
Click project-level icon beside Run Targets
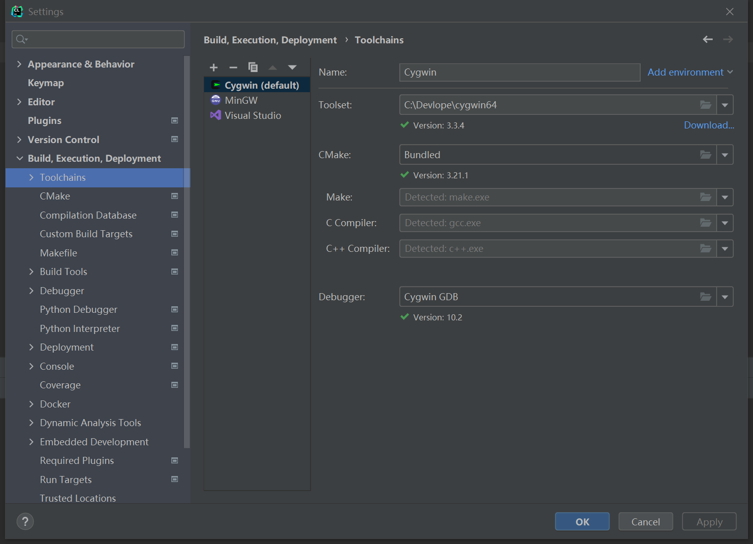coord(175,479)
